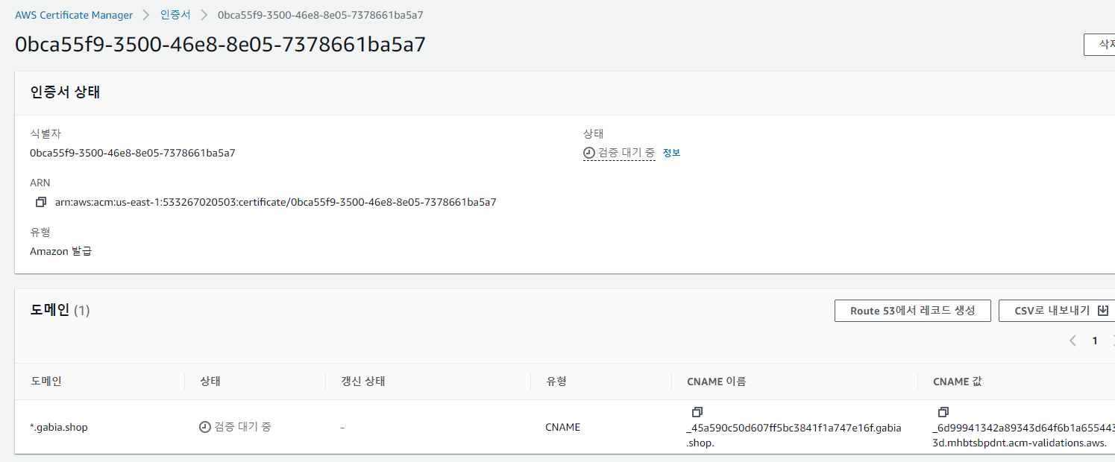
Task: Click 식별자 value 0bca55f9 text
Action: click(133, 153)
